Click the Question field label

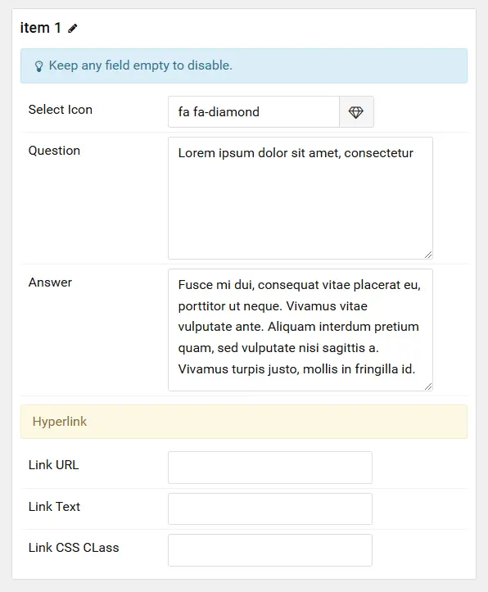(x=54, y=151)
